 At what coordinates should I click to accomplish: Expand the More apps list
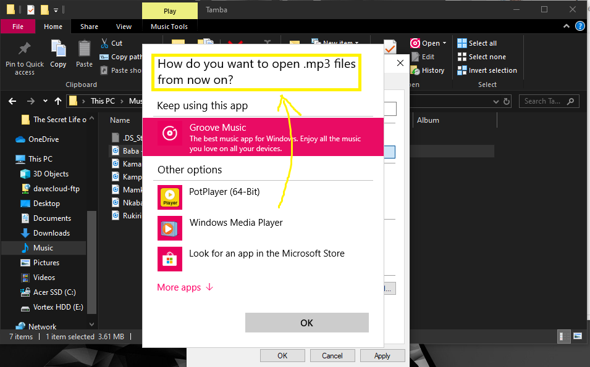[185, 287]
